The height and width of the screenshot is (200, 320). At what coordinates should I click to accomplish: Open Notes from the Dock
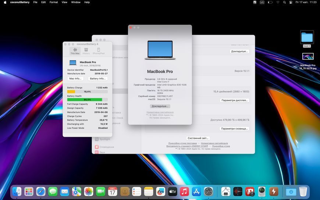(x=149, y=192)
